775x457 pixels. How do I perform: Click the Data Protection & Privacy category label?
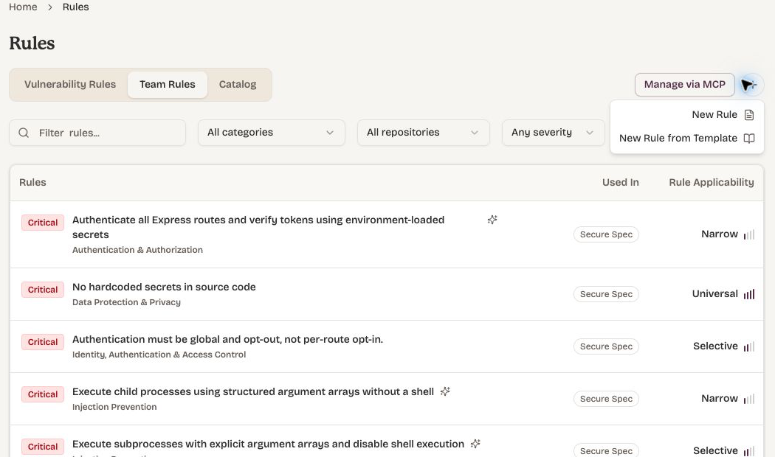pos(126,302)
